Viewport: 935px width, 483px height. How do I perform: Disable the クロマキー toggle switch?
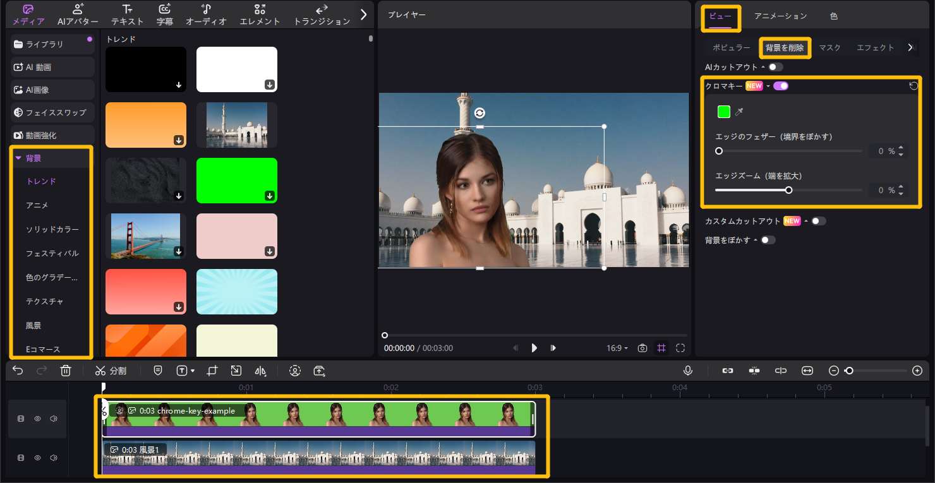point(781,86)
